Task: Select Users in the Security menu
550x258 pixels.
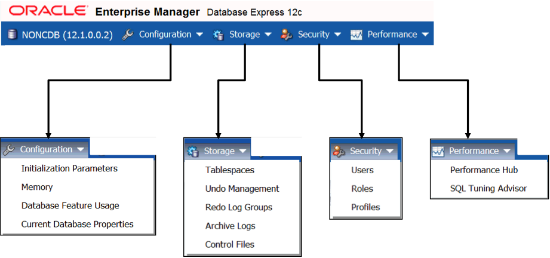Action: tap(362, 170)
